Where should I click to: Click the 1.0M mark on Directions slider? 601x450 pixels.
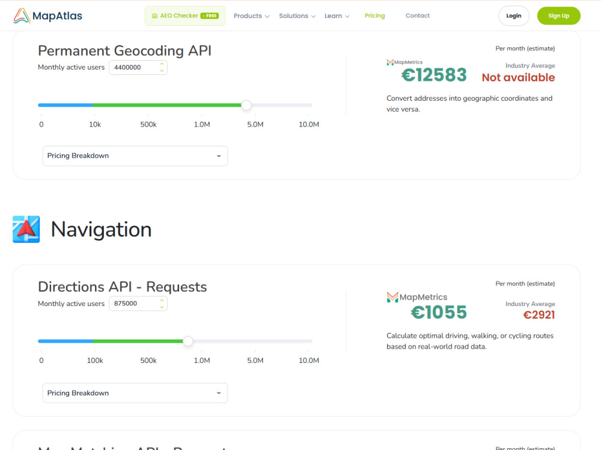click(x=201, y=361)
